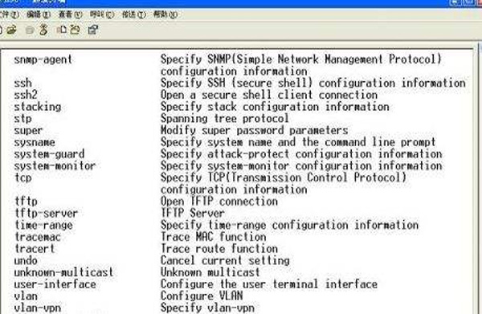Click the Disconnect phone icon
This screenshot has width=482, height=314.
click(x=43, y=30)
